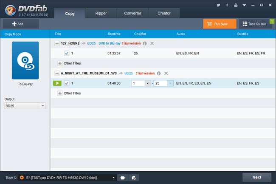Switch to the Creator tab

164,13
